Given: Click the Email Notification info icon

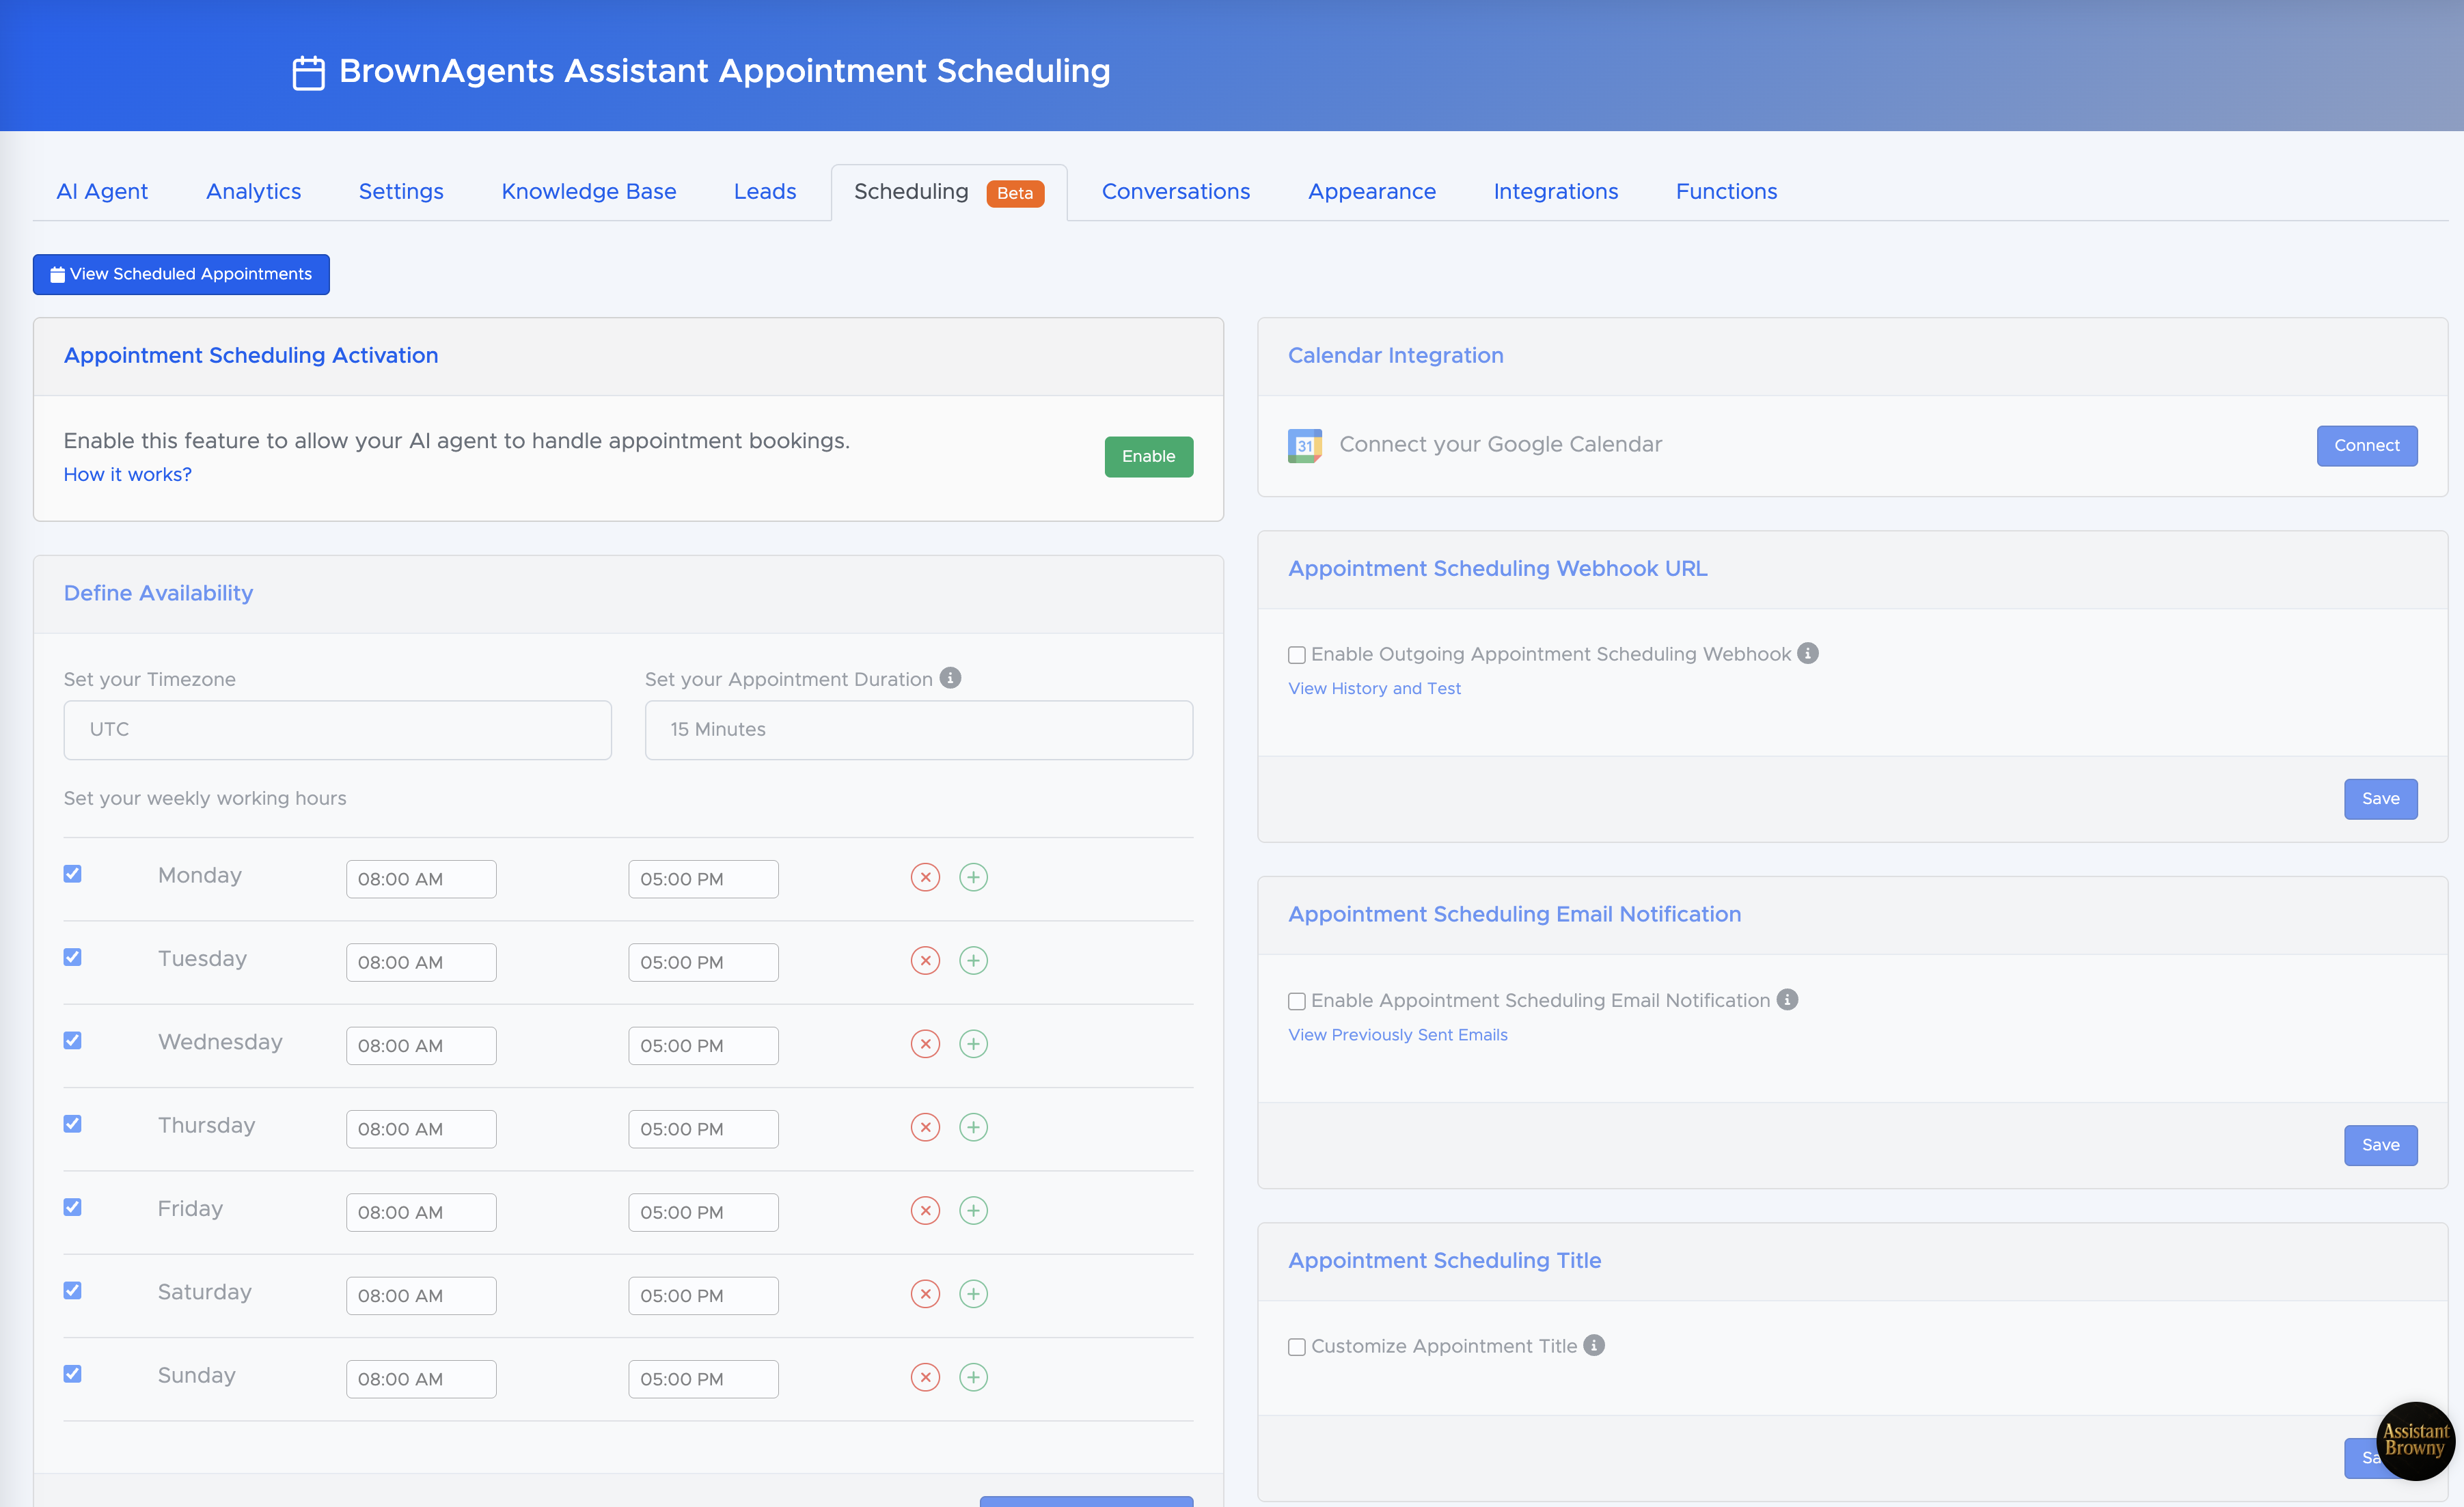Looking at the screenshot, I should click(x=1787, y=999).
